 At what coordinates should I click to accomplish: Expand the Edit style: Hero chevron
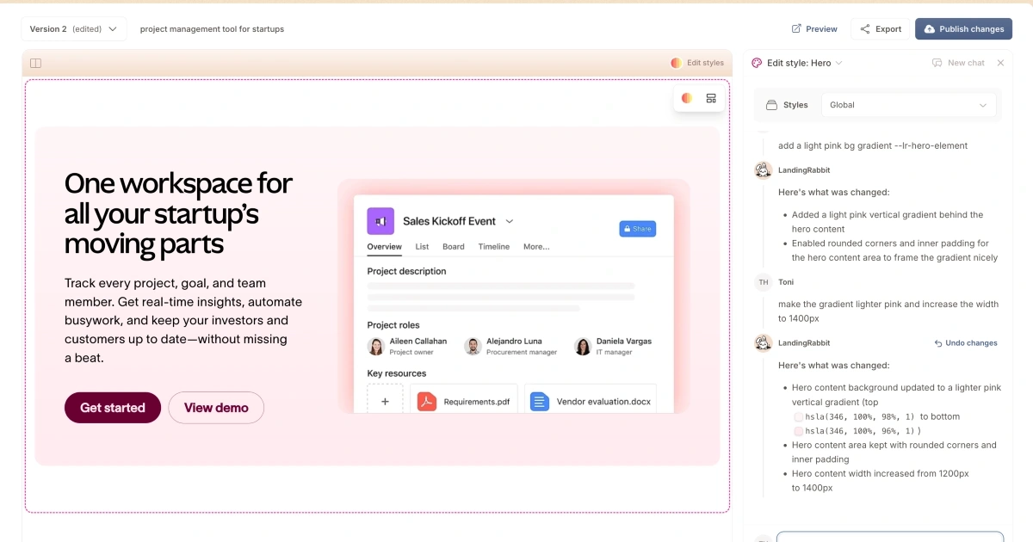coord(839,63)
